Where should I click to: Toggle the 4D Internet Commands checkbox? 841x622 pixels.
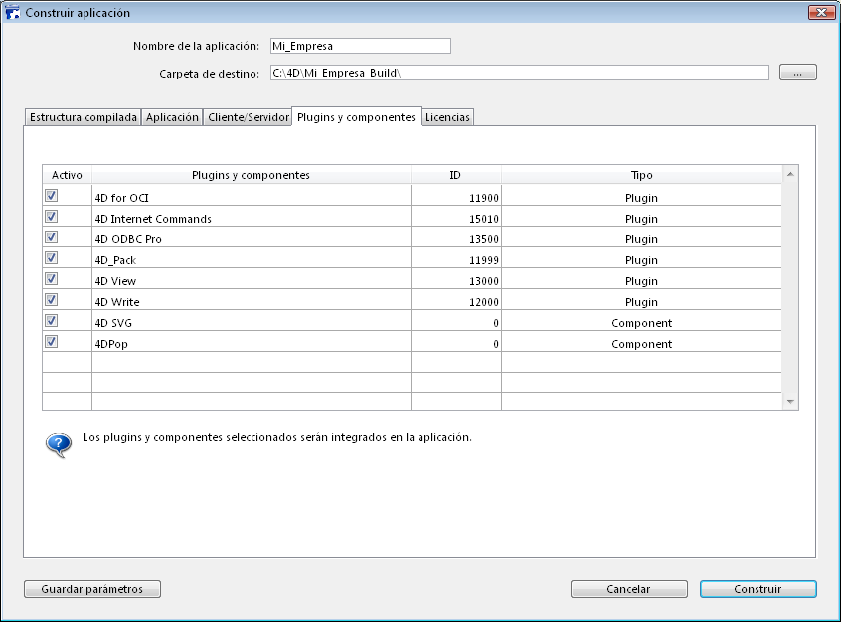pyautogui.click(x=52, y=217)
